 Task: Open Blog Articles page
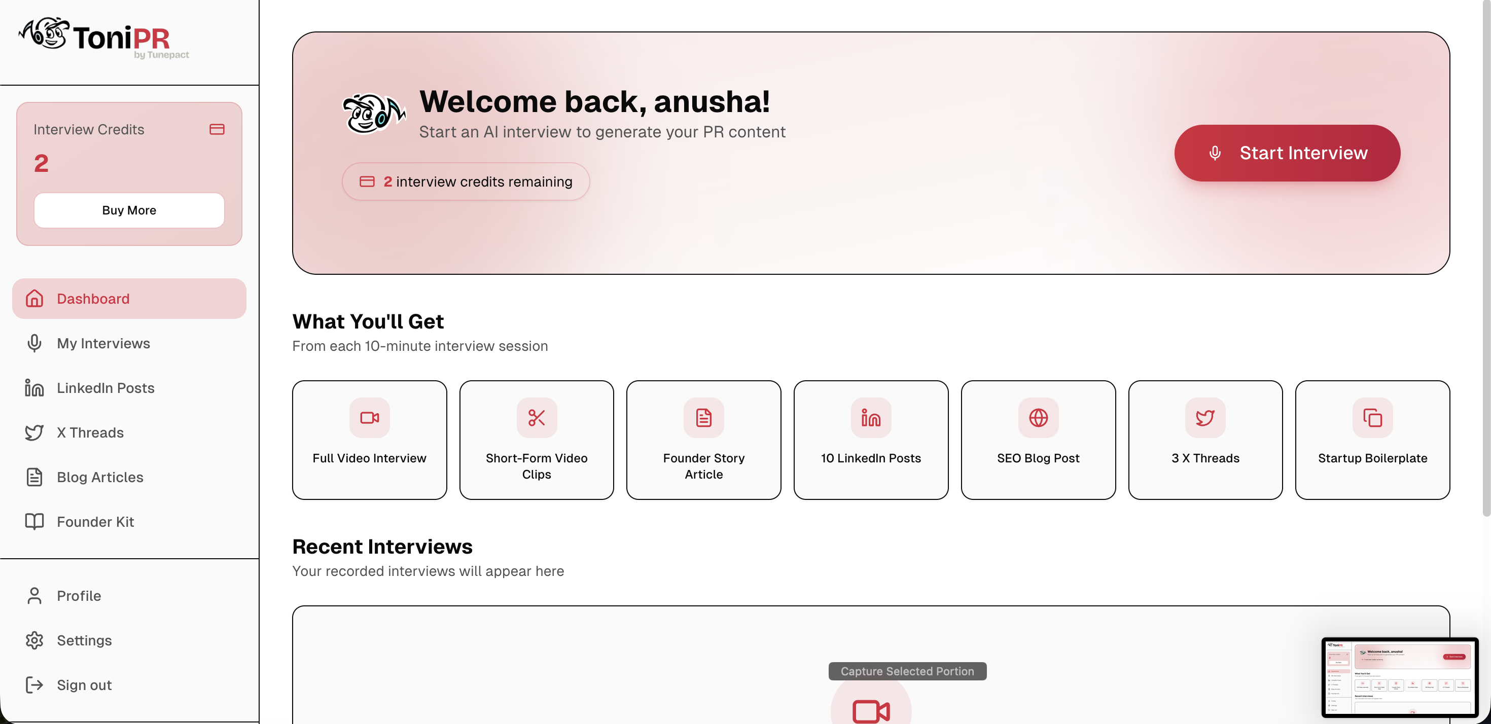coord(129,477)
